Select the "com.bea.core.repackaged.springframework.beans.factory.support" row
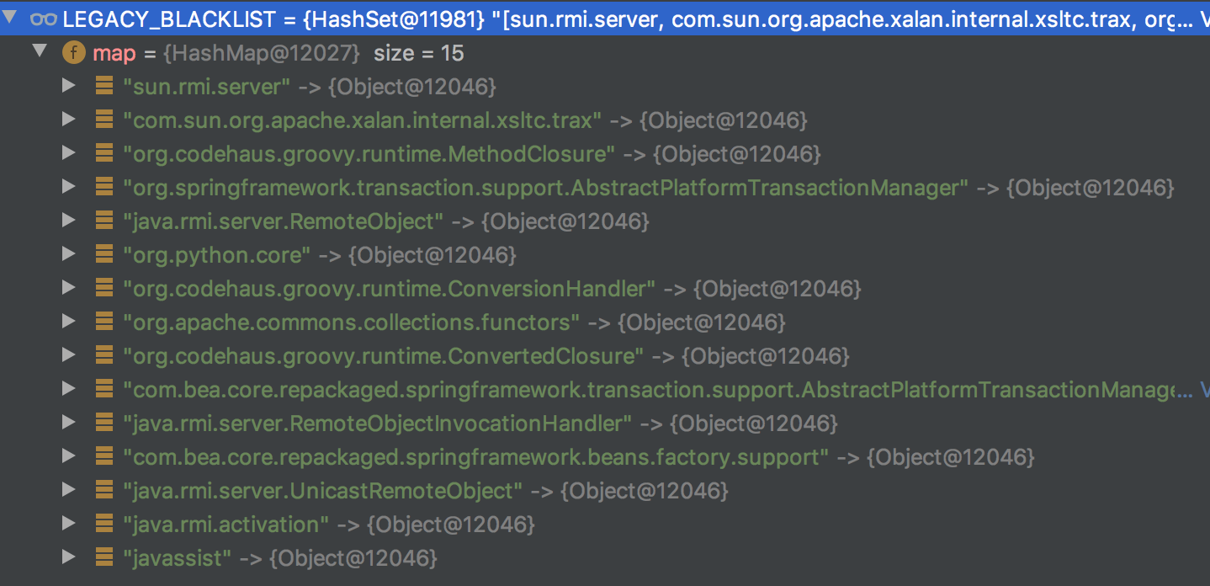 pos(605,456)
